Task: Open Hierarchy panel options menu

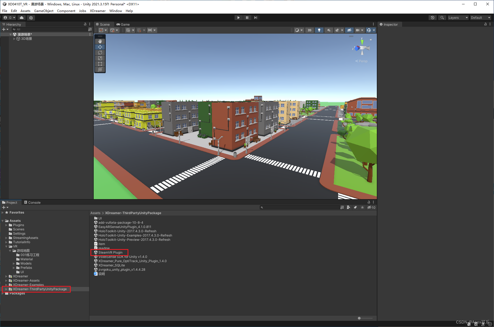Action: (x=90, y=24)
